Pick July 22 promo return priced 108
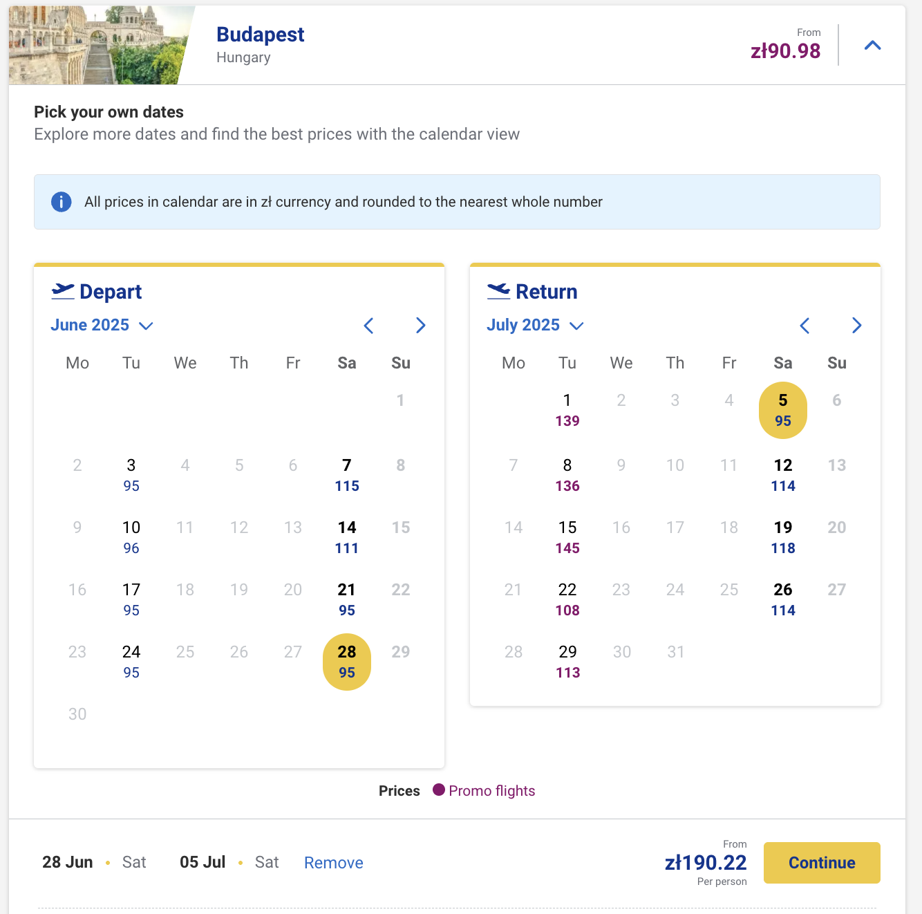Image resolution: width=922 pixels, height=914 pixels. (567, 599)
